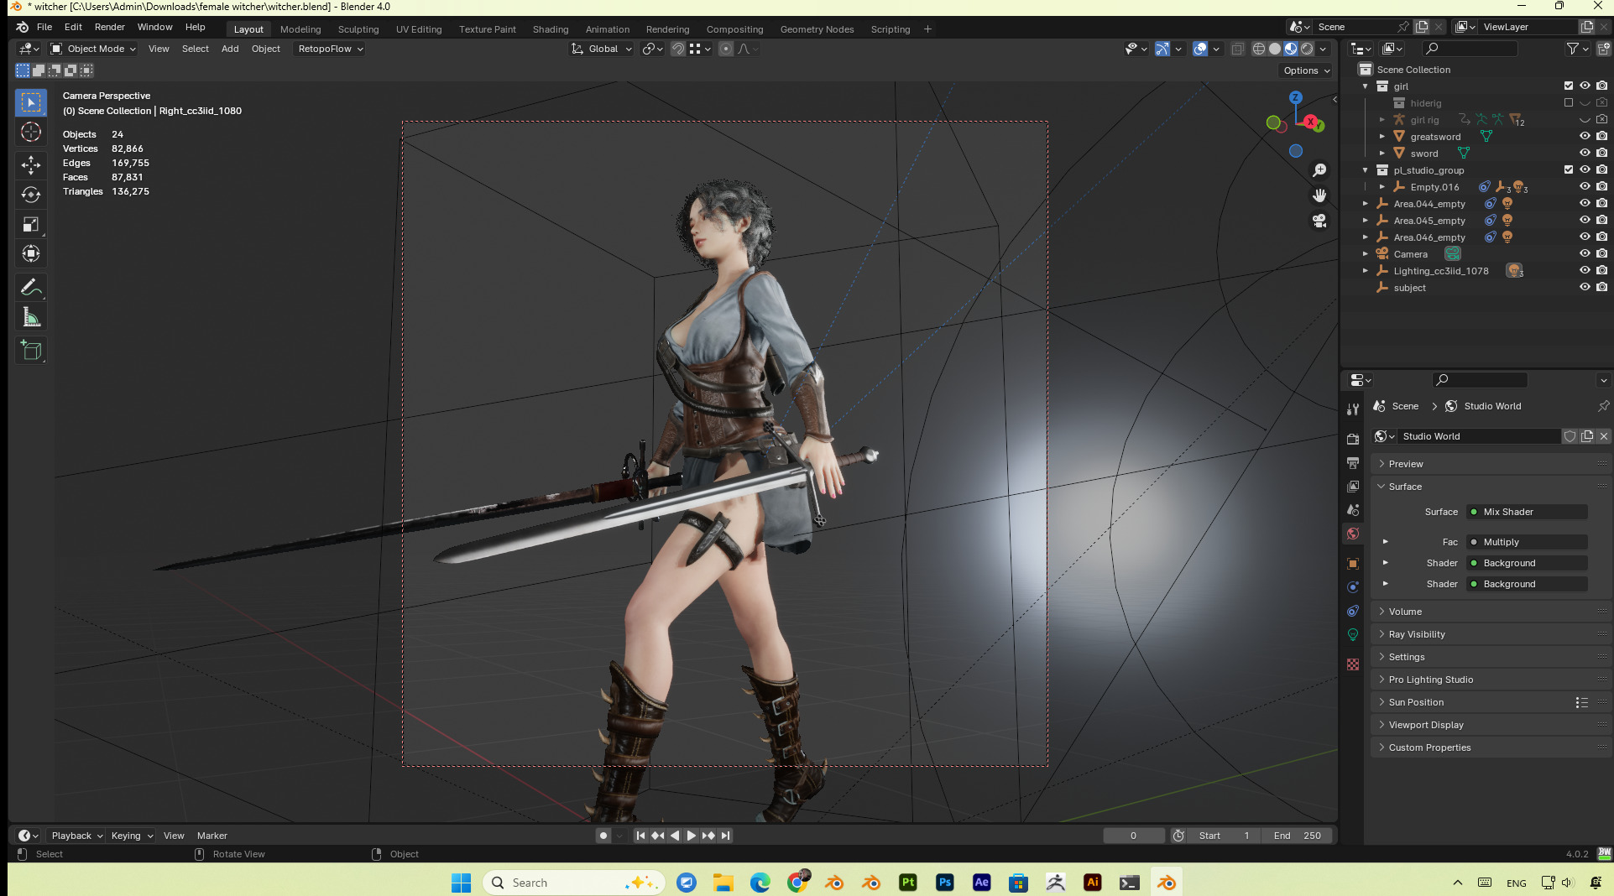
Task: Hide the greatsword object in viewport
Action: click(x=1585, y=137)
